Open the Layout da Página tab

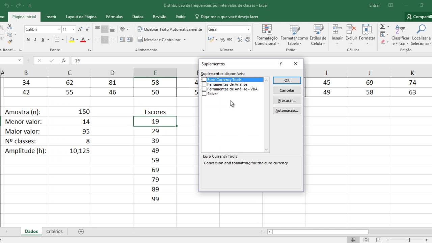pos(81,17)
